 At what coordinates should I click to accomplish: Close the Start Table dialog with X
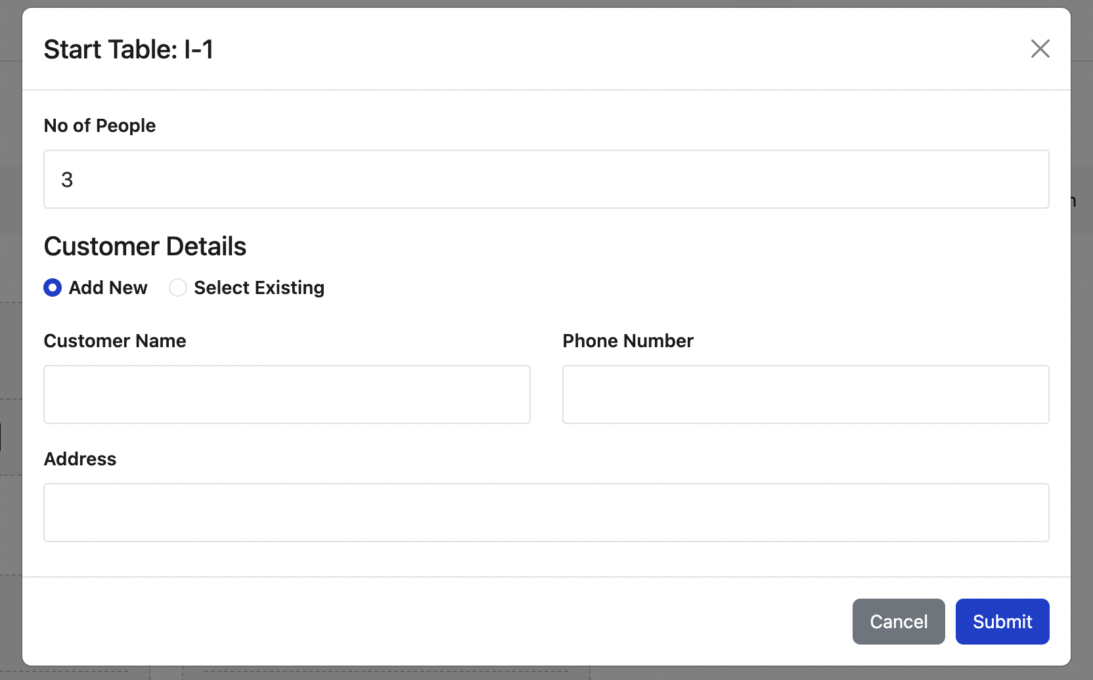point(1040,49)
